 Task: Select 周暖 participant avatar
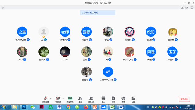coord(151,52)
